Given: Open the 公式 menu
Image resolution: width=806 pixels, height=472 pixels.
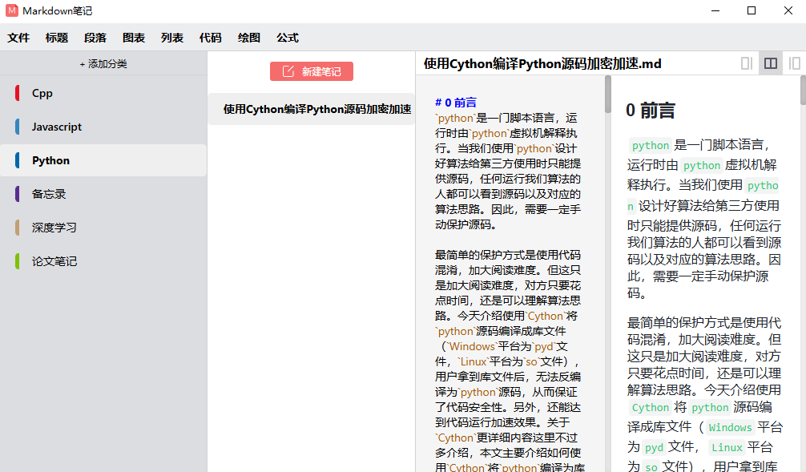Looking at the screenshot, I should click(288, 38).
